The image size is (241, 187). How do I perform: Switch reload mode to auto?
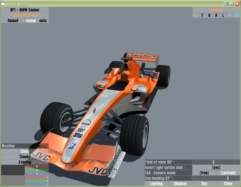point(43,21)
